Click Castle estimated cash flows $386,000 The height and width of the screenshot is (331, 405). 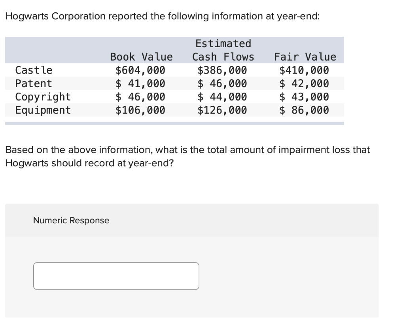(222, 70)
